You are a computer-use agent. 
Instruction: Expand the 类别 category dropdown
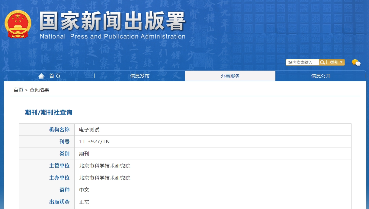(x=336, y=62)
